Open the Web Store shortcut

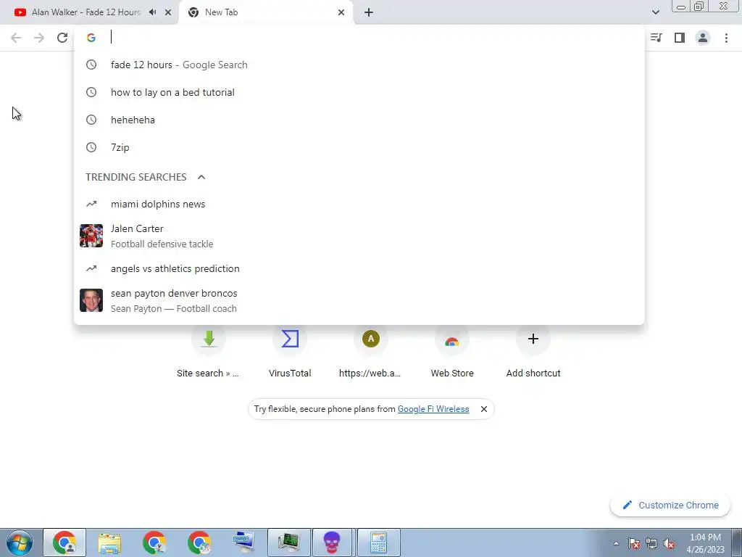click(x=452, y=353)
